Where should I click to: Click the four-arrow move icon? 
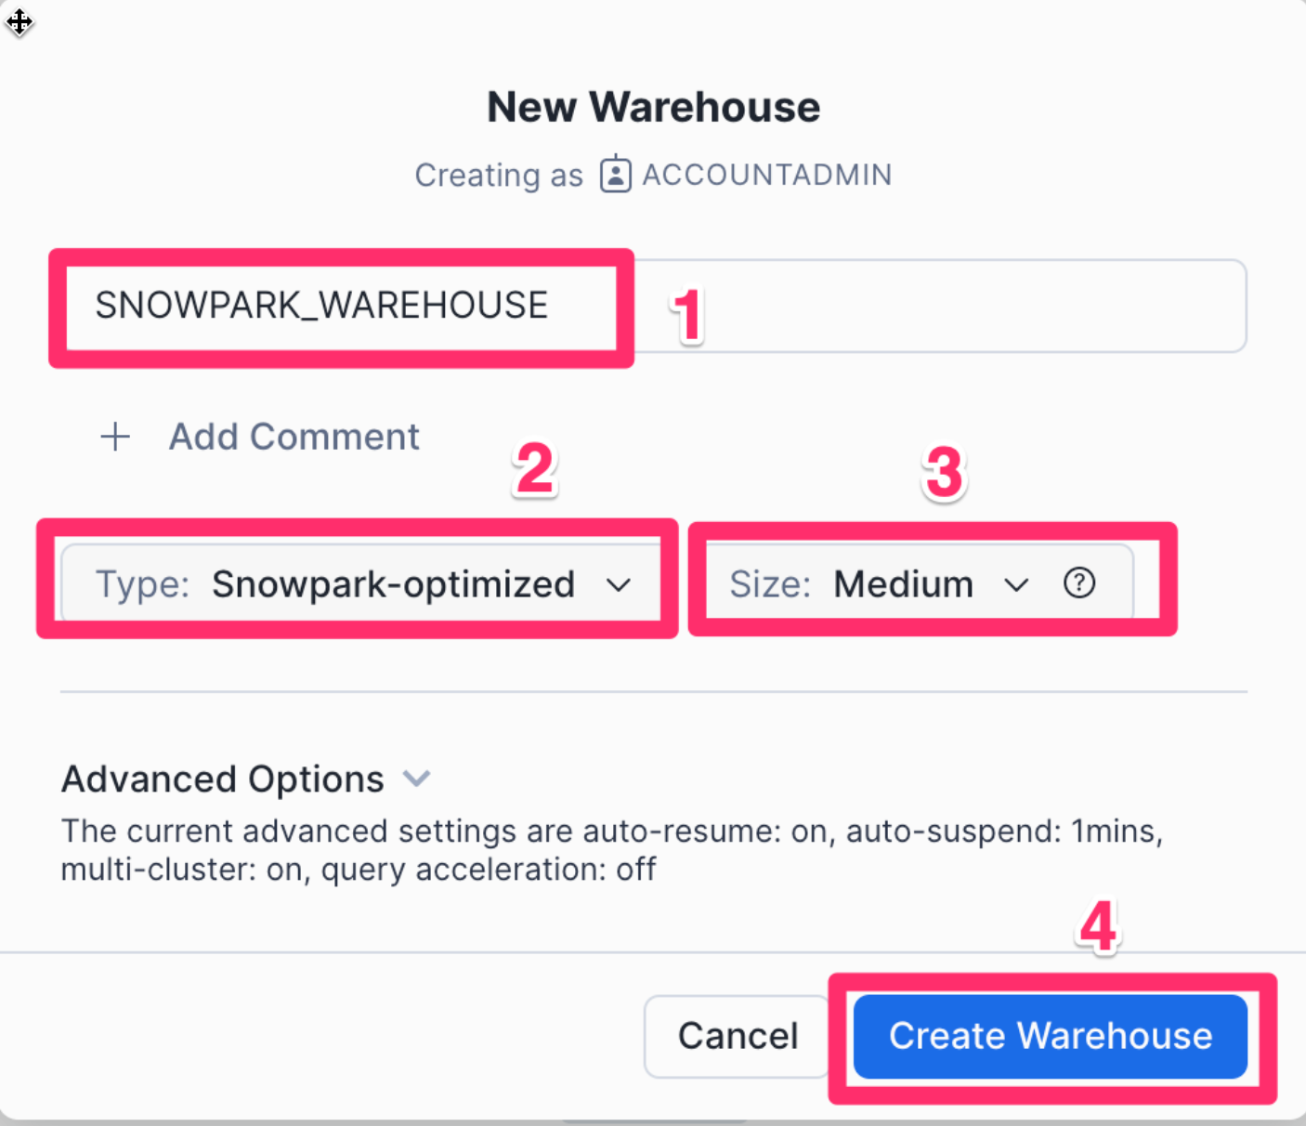point(20,20)
